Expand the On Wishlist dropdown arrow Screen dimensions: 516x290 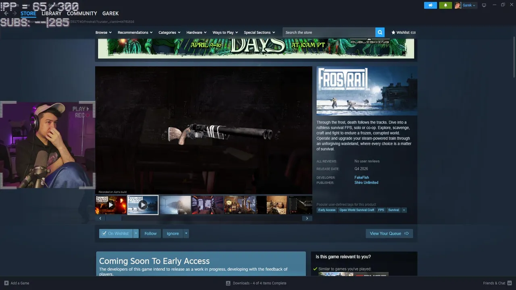coord(136,234)
